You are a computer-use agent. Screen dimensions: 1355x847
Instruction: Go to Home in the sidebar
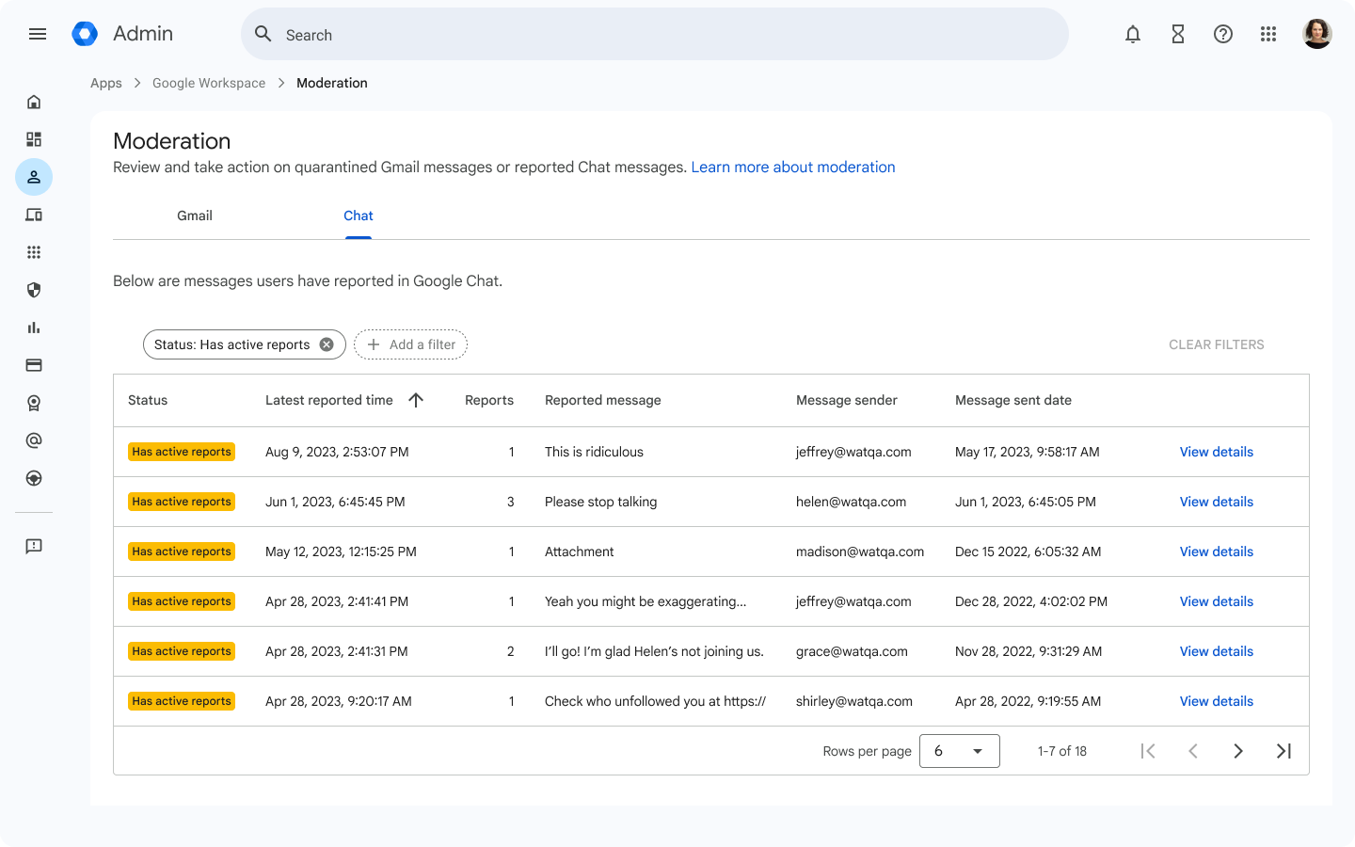pos(34,102)
